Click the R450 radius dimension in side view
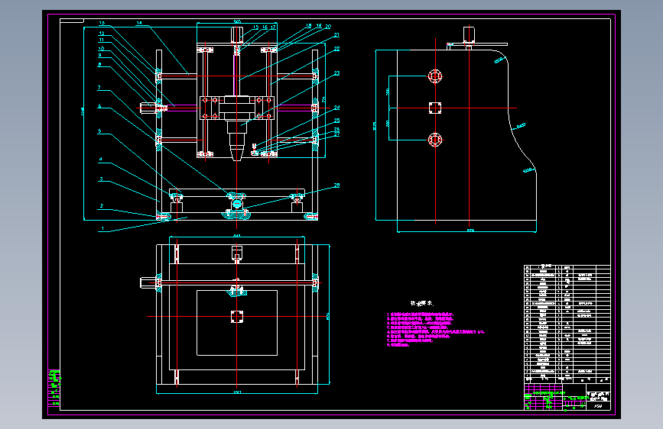Screen dimensions: 663x429 521,126
